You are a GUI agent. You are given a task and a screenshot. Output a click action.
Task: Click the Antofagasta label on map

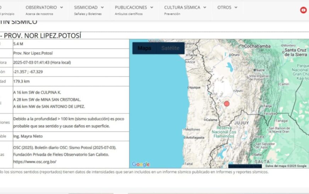[x=195, y=138]
